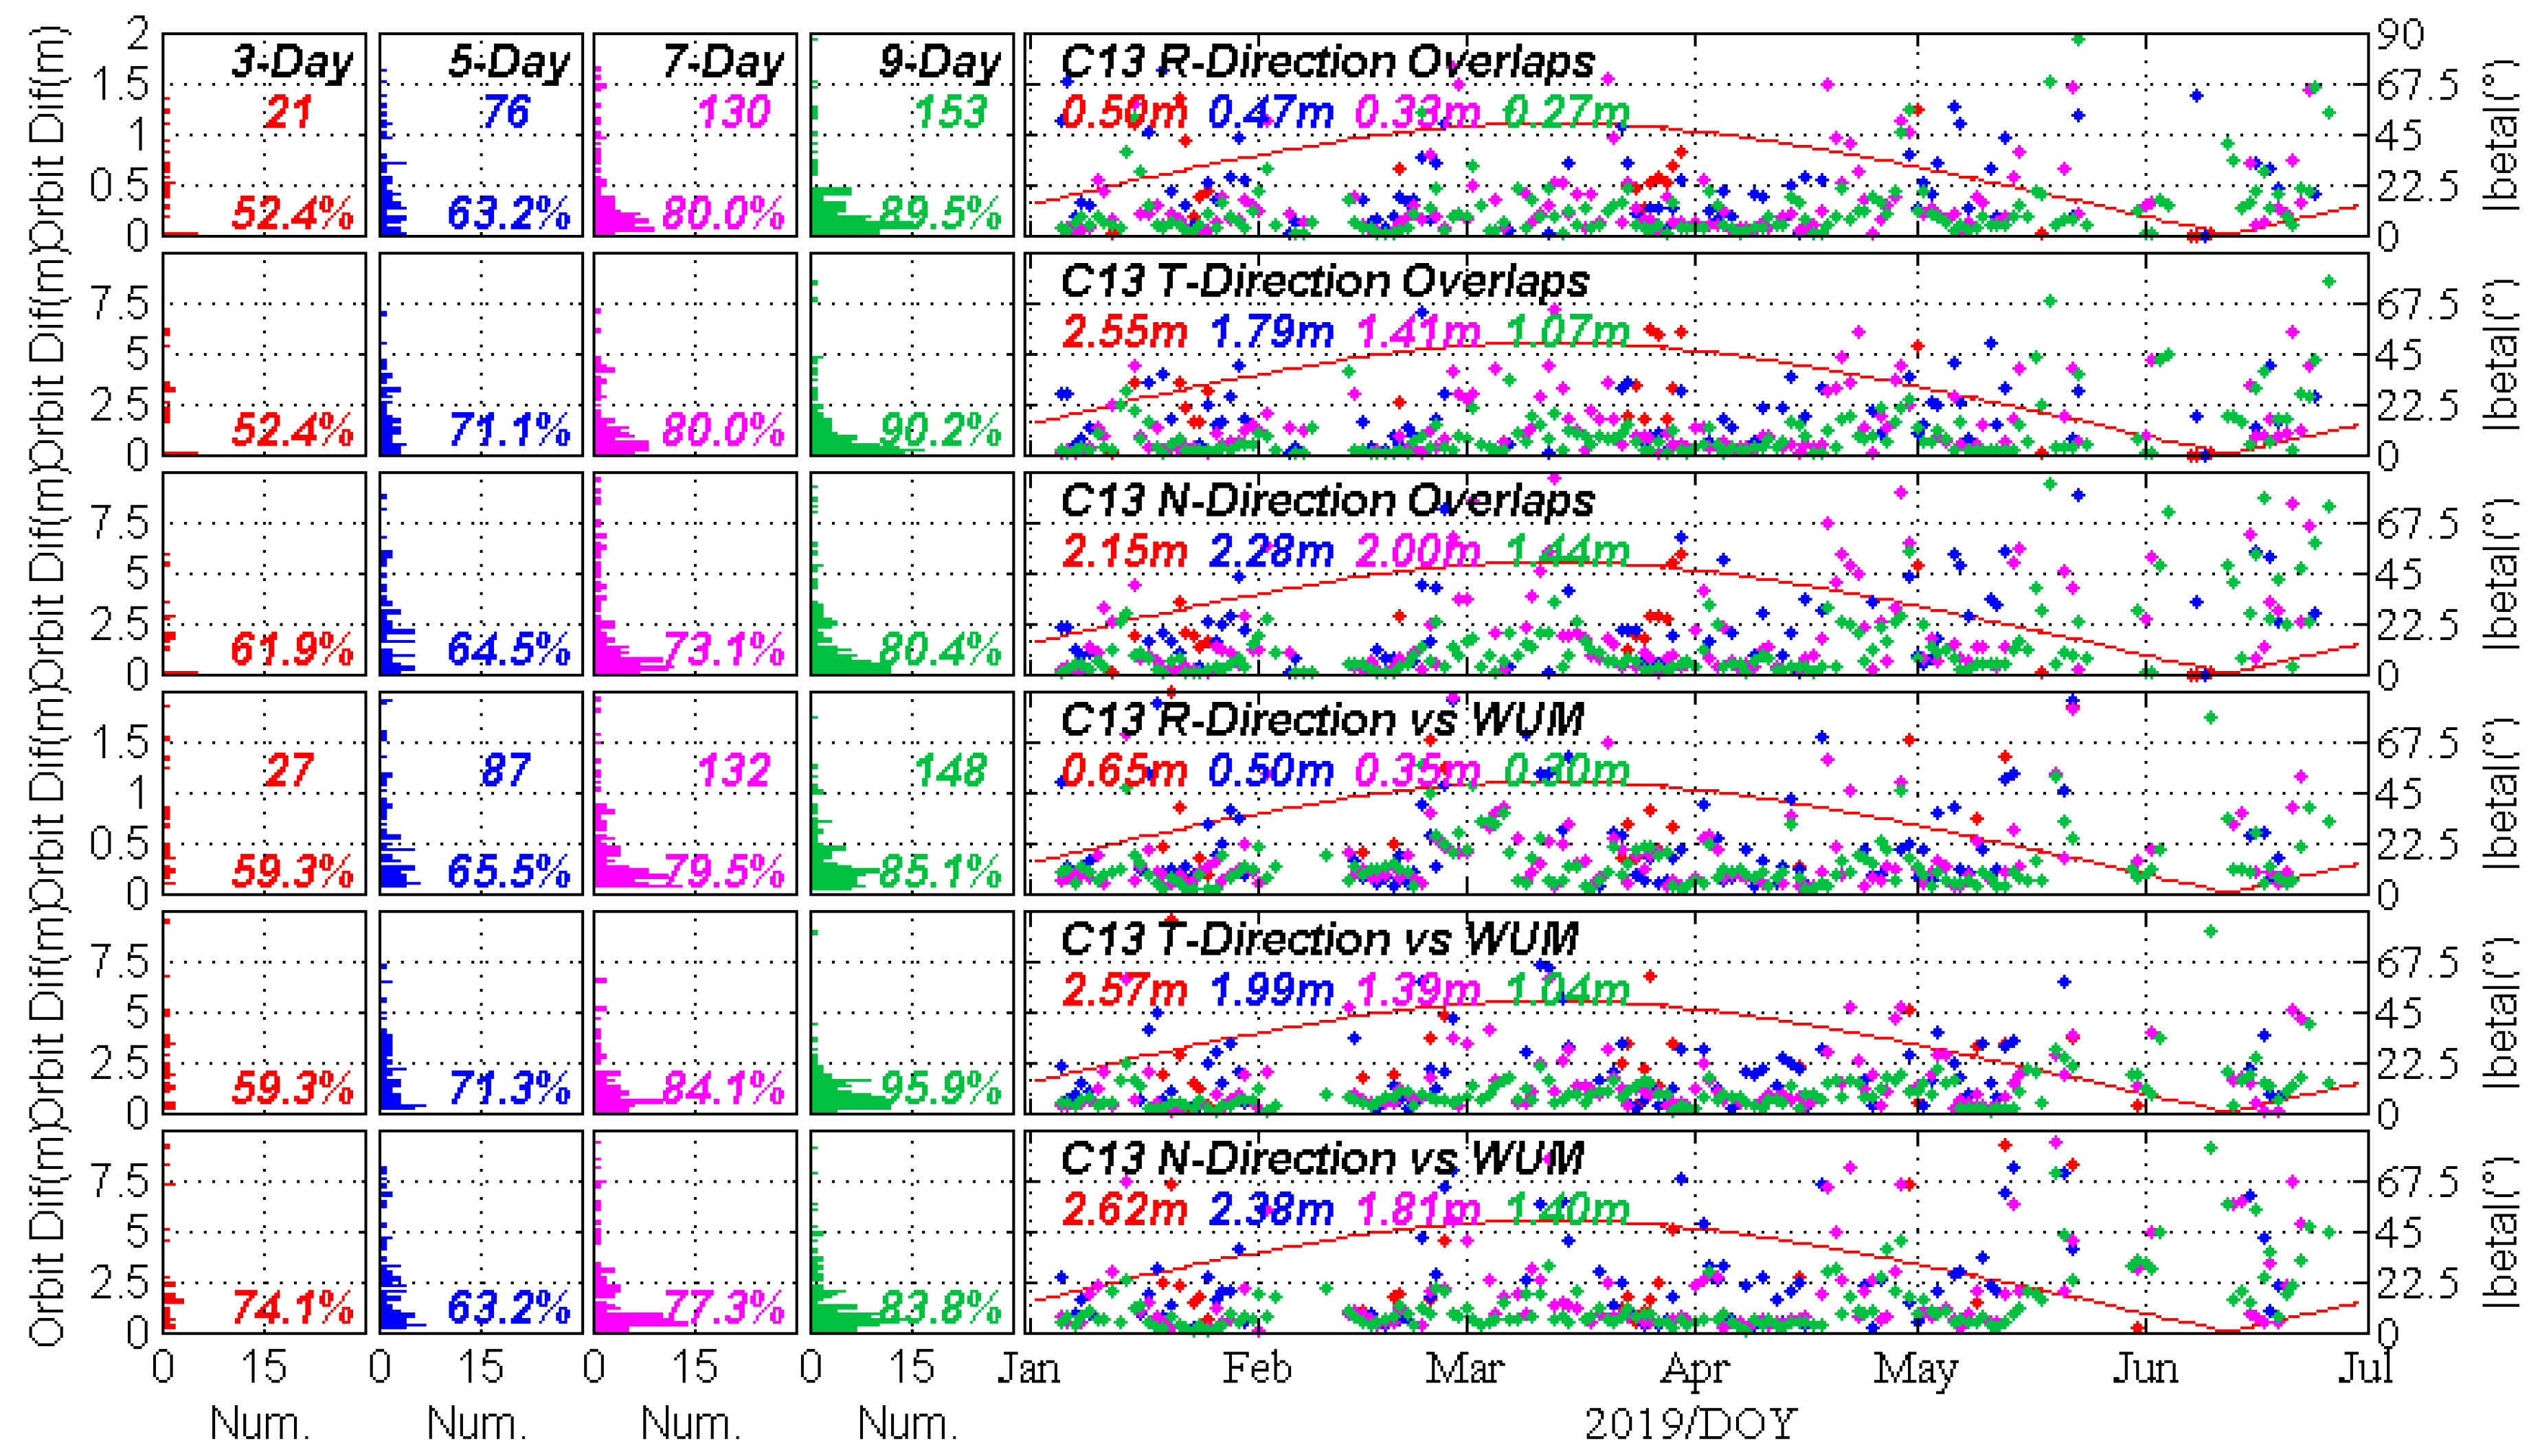Image resolution: width=2540 pixels, height=1456 pixels.
Task: Click the green '0.27m' value
Action: pos(1566,112)
